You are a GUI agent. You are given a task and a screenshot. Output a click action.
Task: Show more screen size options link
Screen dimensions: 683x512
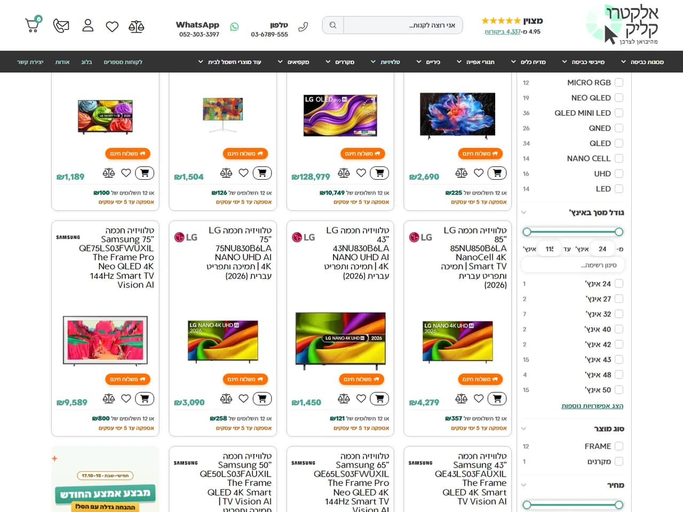[592, 406]
